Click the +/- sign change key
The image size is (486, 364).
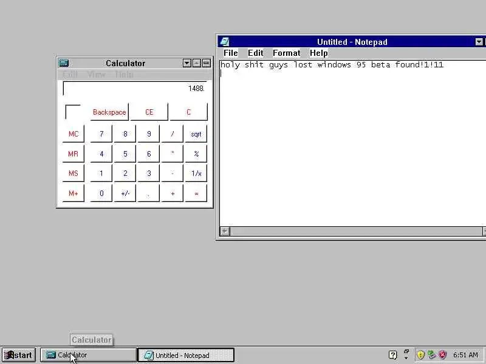click(x=125, y=194)
